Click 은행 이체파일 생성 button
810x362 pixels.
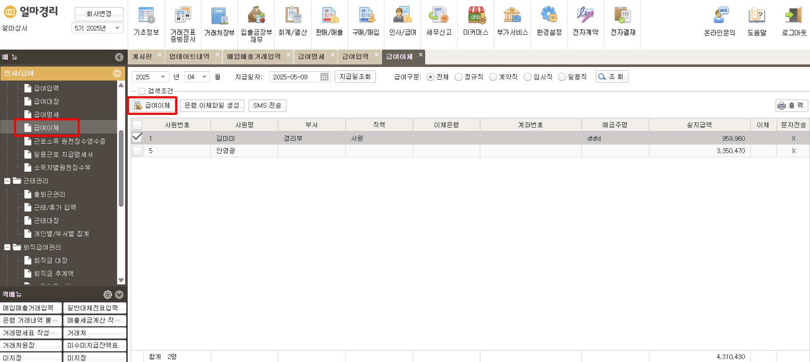tap(212, 106)
